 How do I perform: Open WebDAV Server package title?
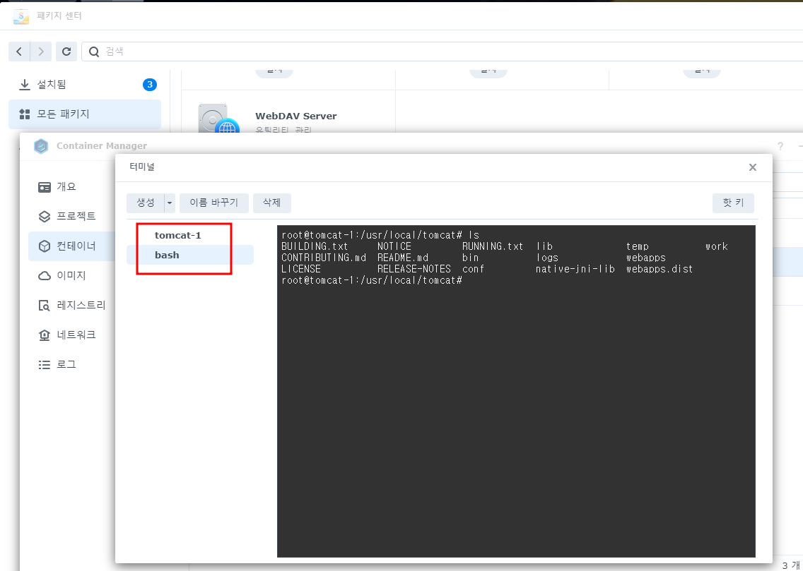pos(296,116)
